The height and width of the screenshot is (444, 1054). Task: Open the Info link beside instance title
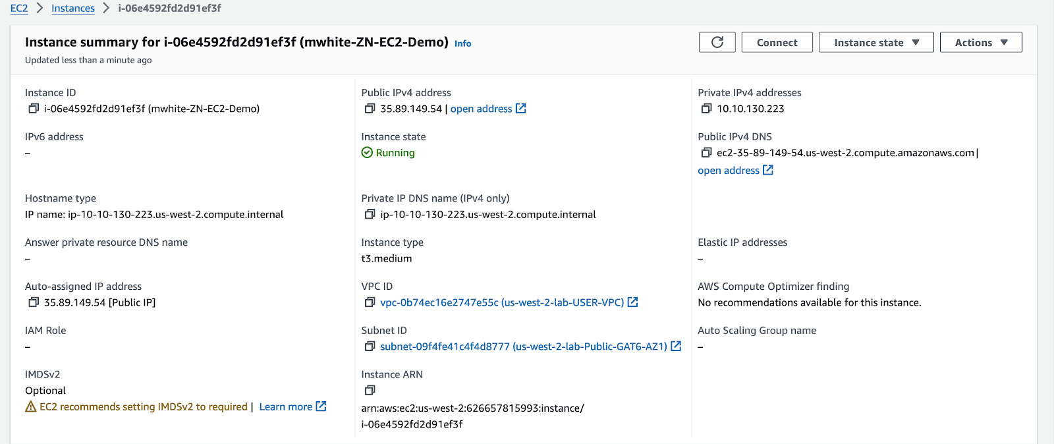462,43
